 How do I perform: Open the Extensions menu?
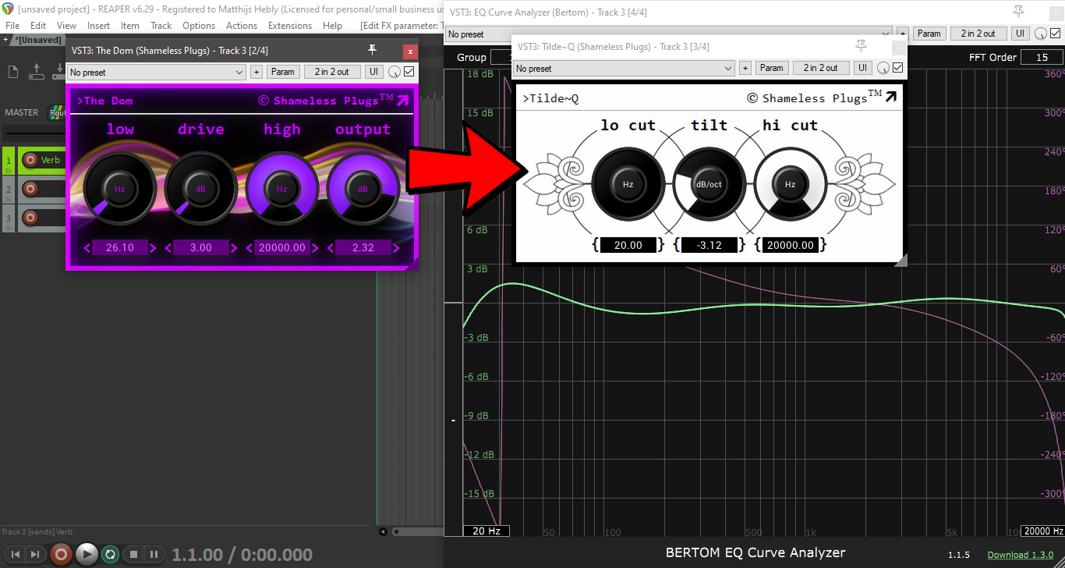[x=290, y=26]
